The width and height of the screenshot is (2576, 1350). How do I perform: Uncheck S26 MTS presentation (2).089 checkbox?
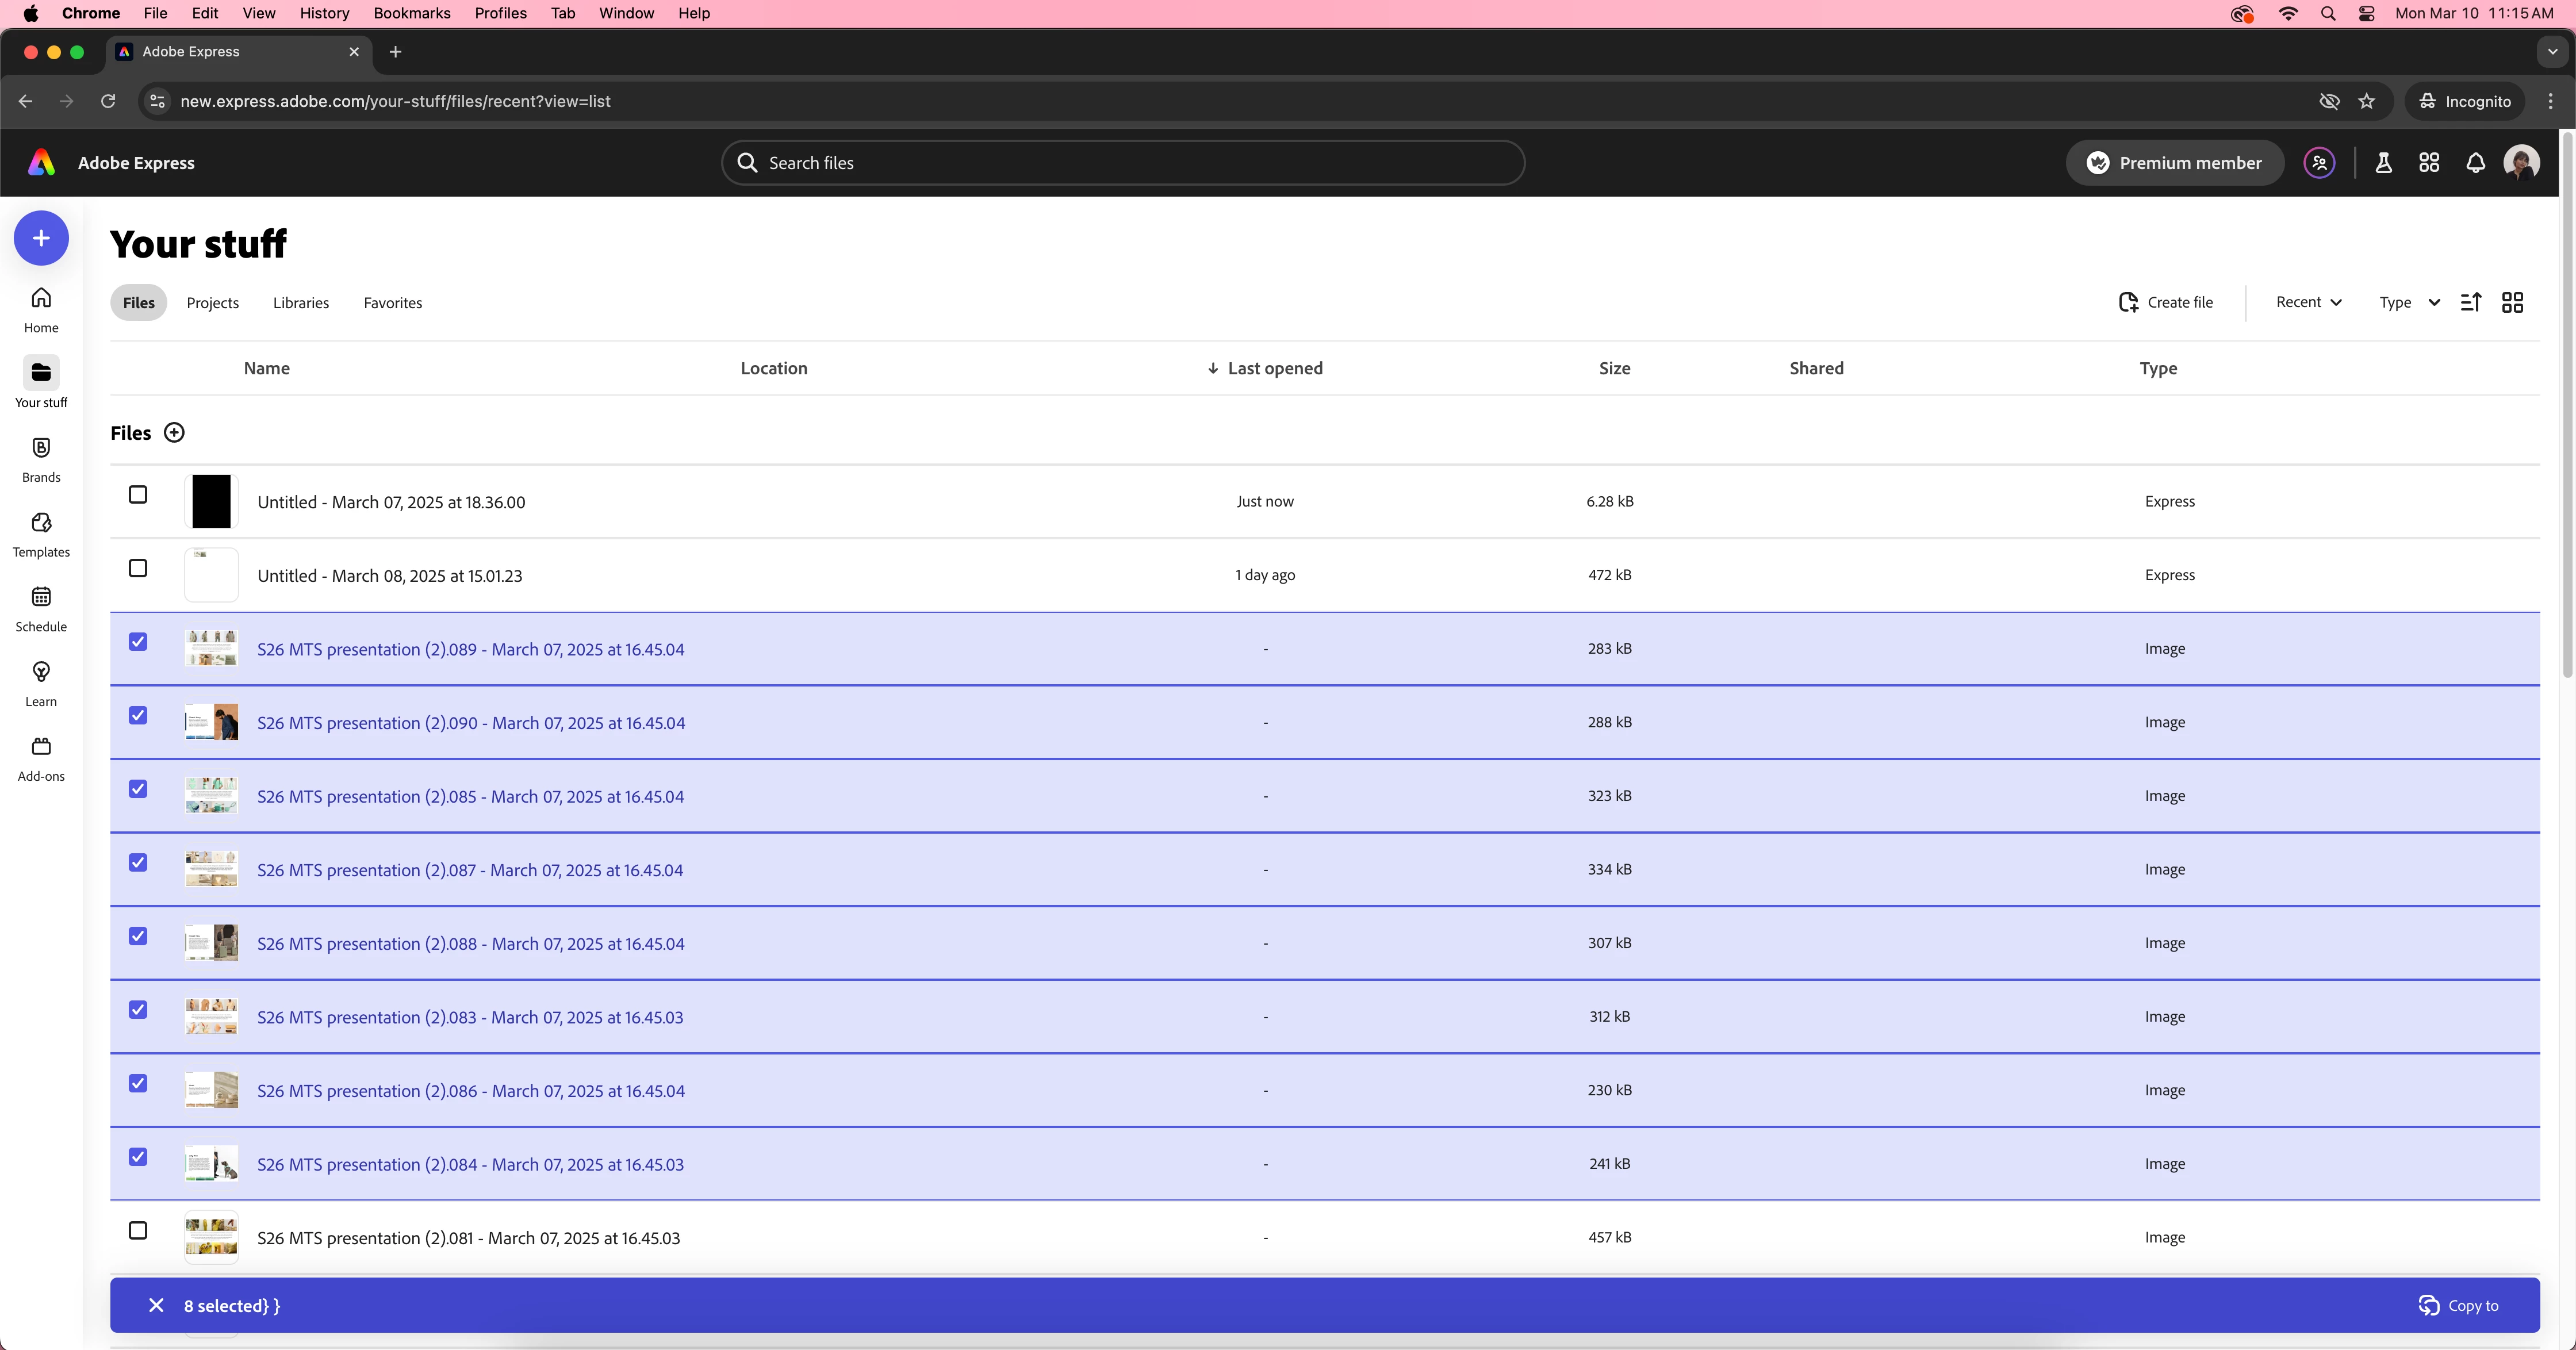[138, 642]
